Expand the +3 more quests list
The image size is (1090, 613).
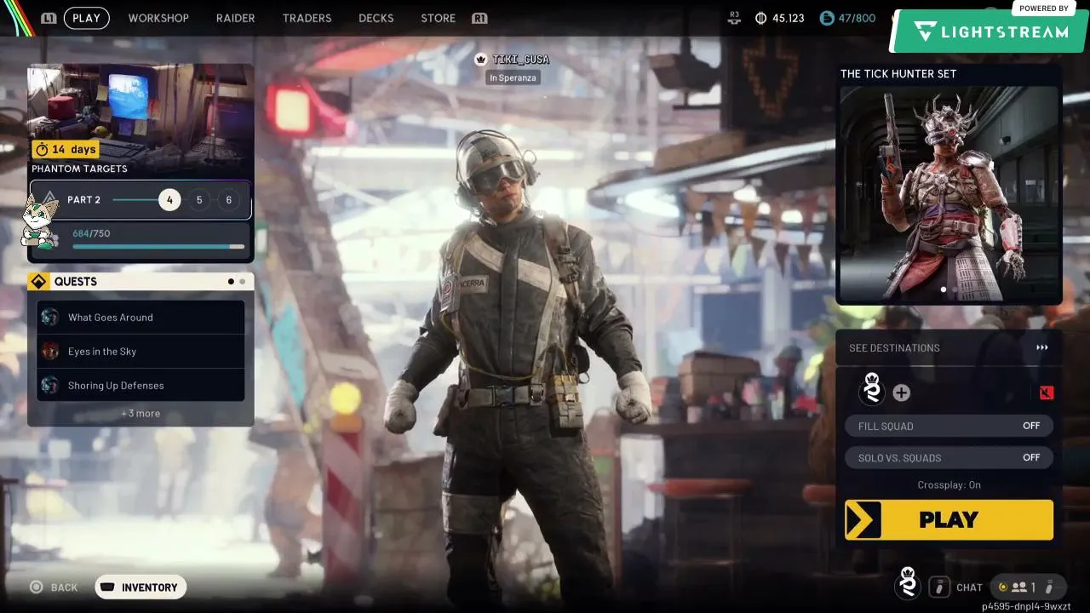click(141, 414)
